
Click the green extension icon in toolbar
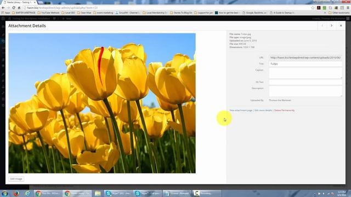tap(324, 8)
